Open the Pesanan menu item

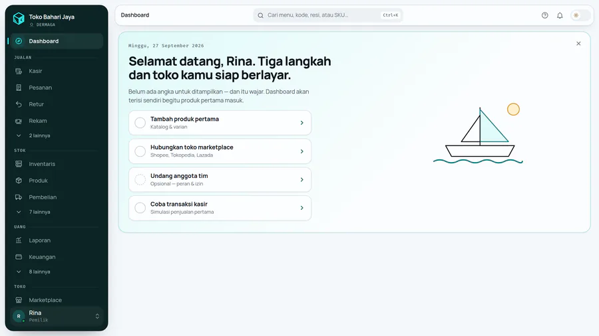(x=56, y=88)
